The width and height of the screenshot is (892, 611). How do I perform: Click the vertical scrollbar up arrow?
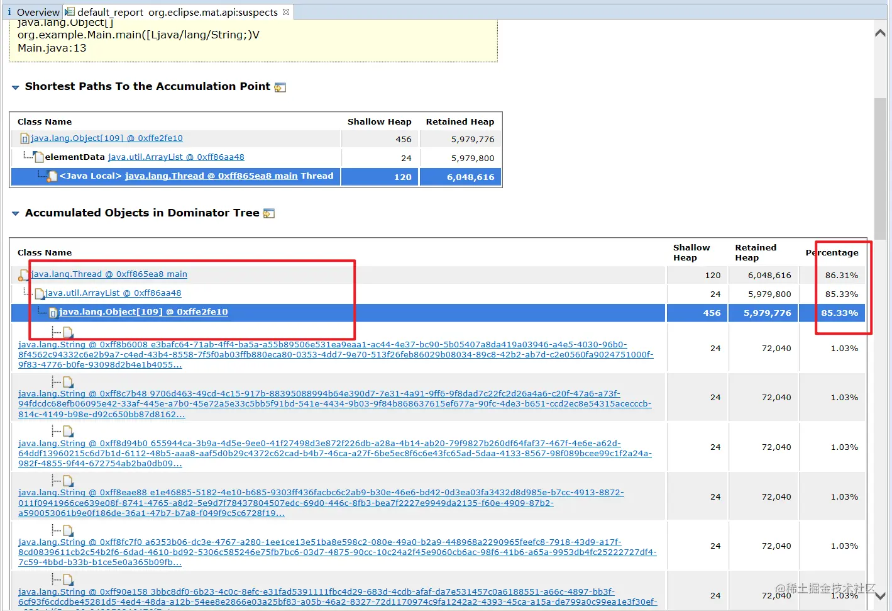pyautogui.click(x=880, y=33)
